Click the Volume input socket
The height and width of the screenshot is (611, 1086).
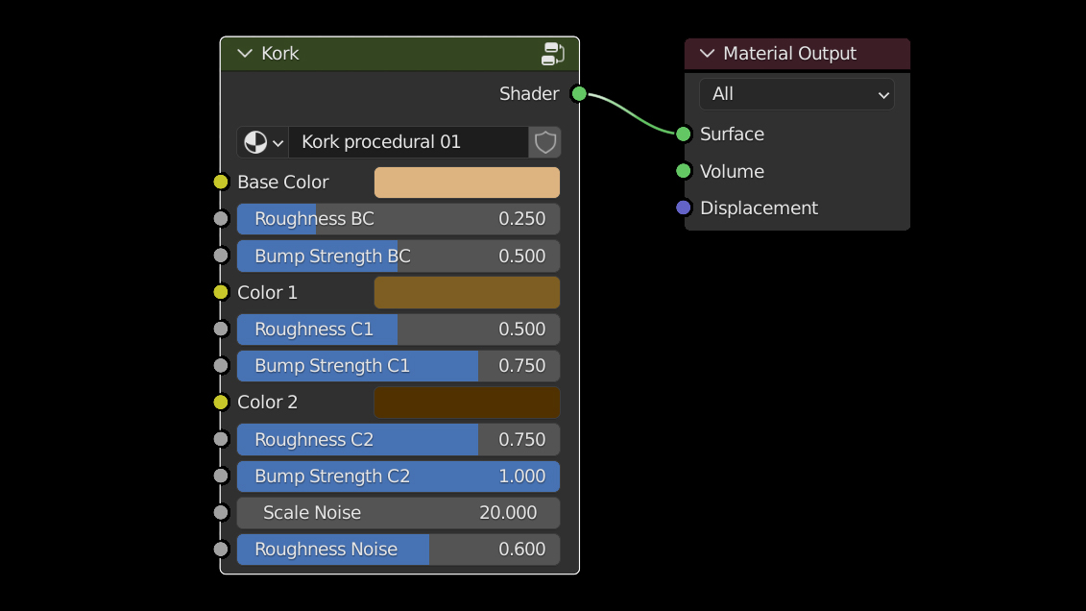pyautogui.click(x=684, y=171)
